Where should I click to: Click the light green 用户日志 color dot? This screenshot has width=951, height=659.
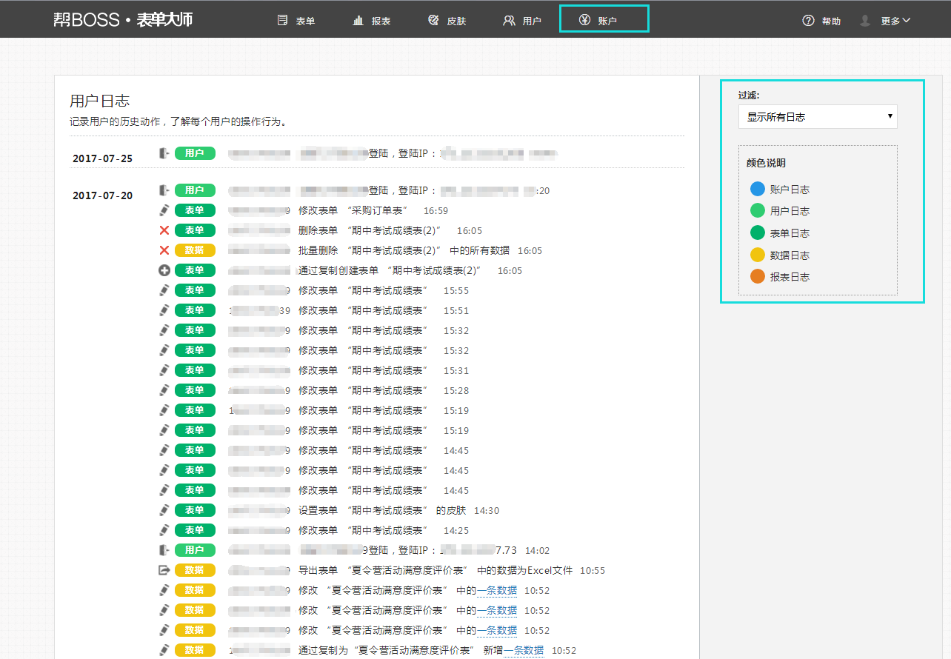757,211
